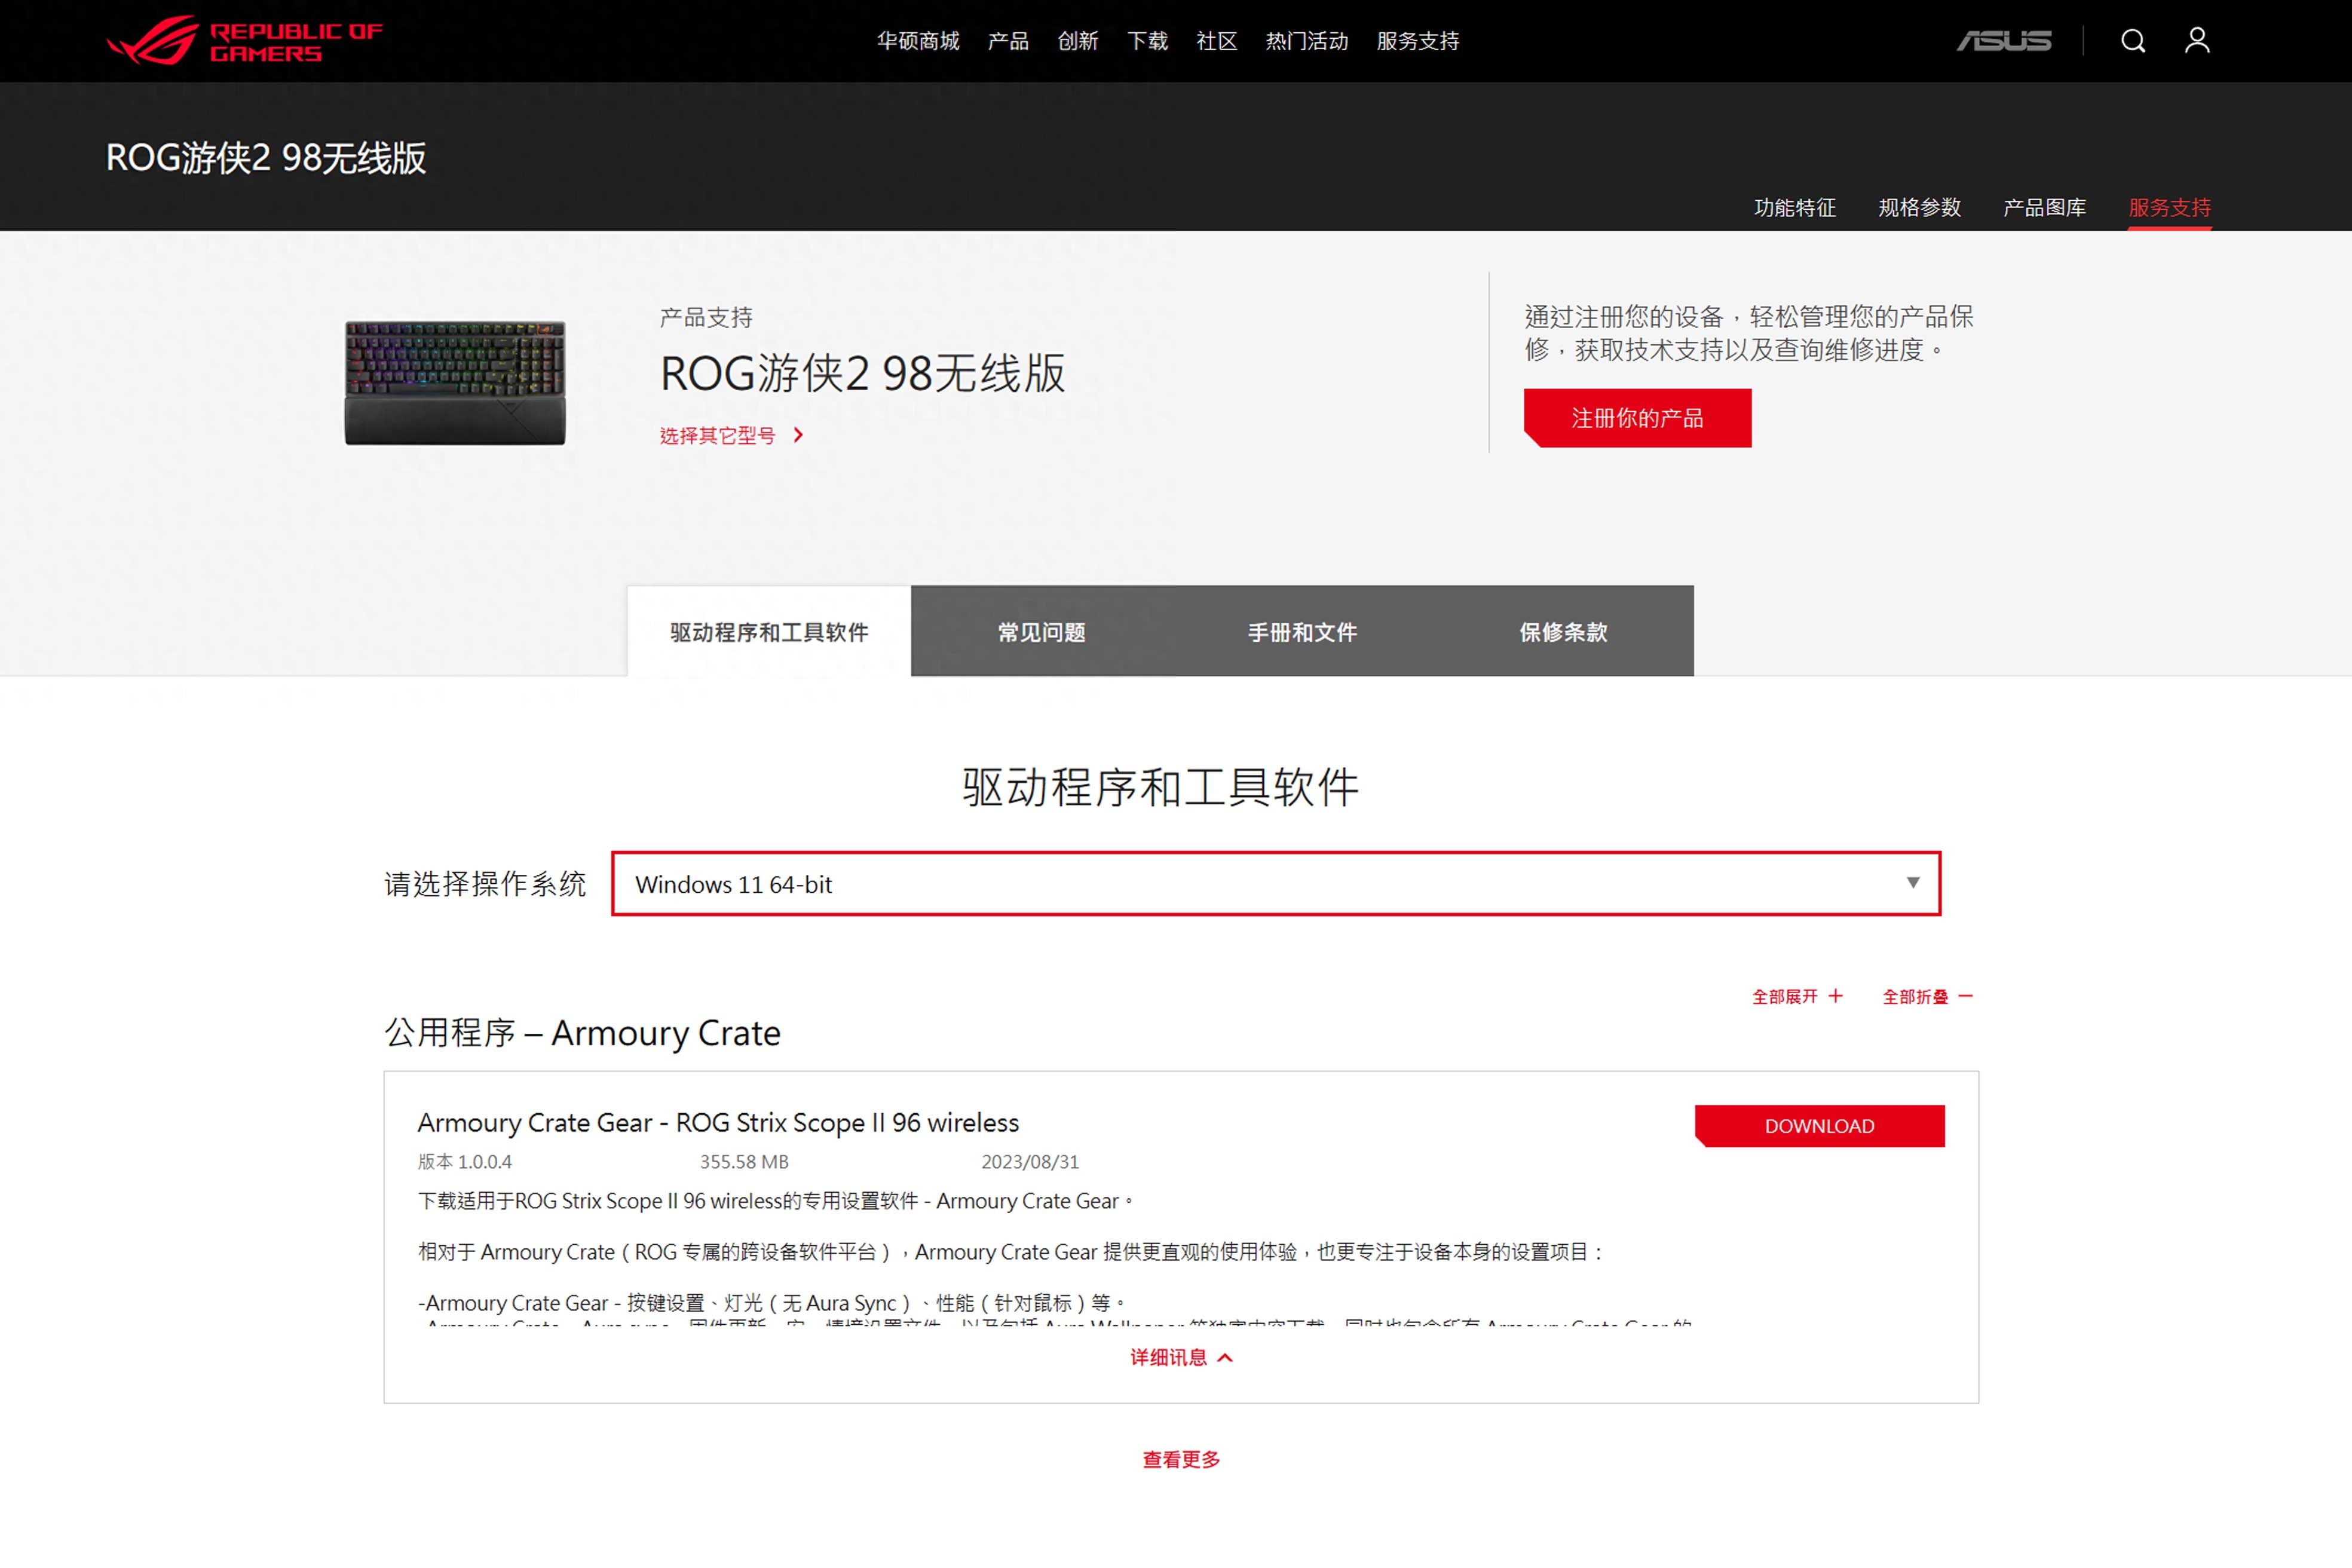Click the ROG游侠2 98无线版 page title in dark header
Image resolution: width=2352 pixels, height=1568 pixels.
pos(266,158)
